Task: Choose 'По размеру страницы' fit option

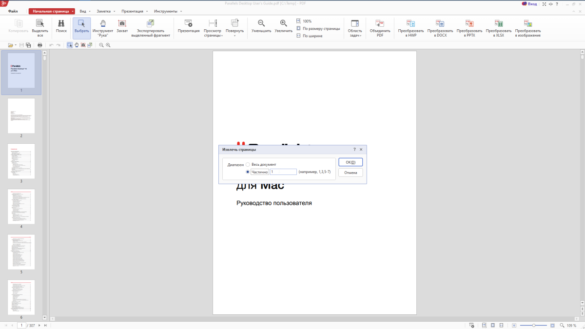Action: click(318, 28)
